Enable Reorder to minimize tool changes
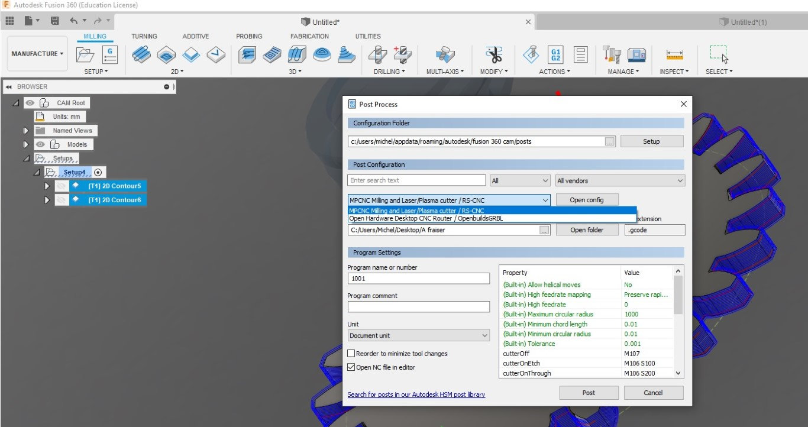808x427 pixels. tap(351, 354)
